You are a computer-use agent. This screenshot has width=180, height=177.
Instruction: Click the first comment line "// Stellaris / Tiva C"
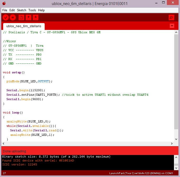click(52, 32)
